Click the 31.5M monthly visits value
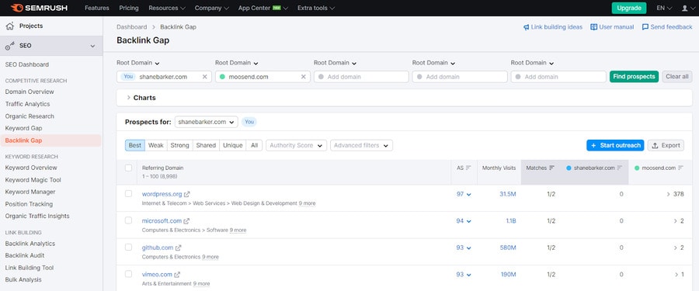 pos(508,194)
